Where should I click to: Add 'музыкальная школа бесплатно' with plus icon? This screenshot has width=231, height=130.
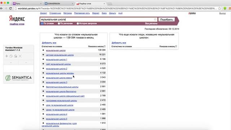click(43, 91)
